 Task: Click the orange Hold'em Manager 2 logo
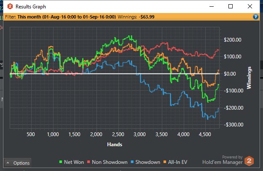(x=249, y=161)
